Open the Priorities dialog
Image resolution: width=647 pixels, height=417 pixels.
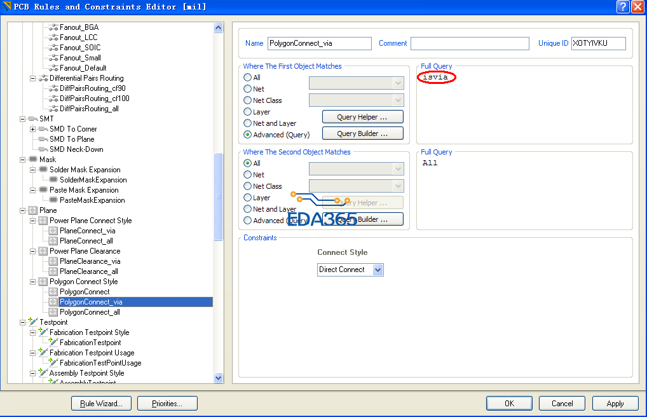[x=167, y=404]
